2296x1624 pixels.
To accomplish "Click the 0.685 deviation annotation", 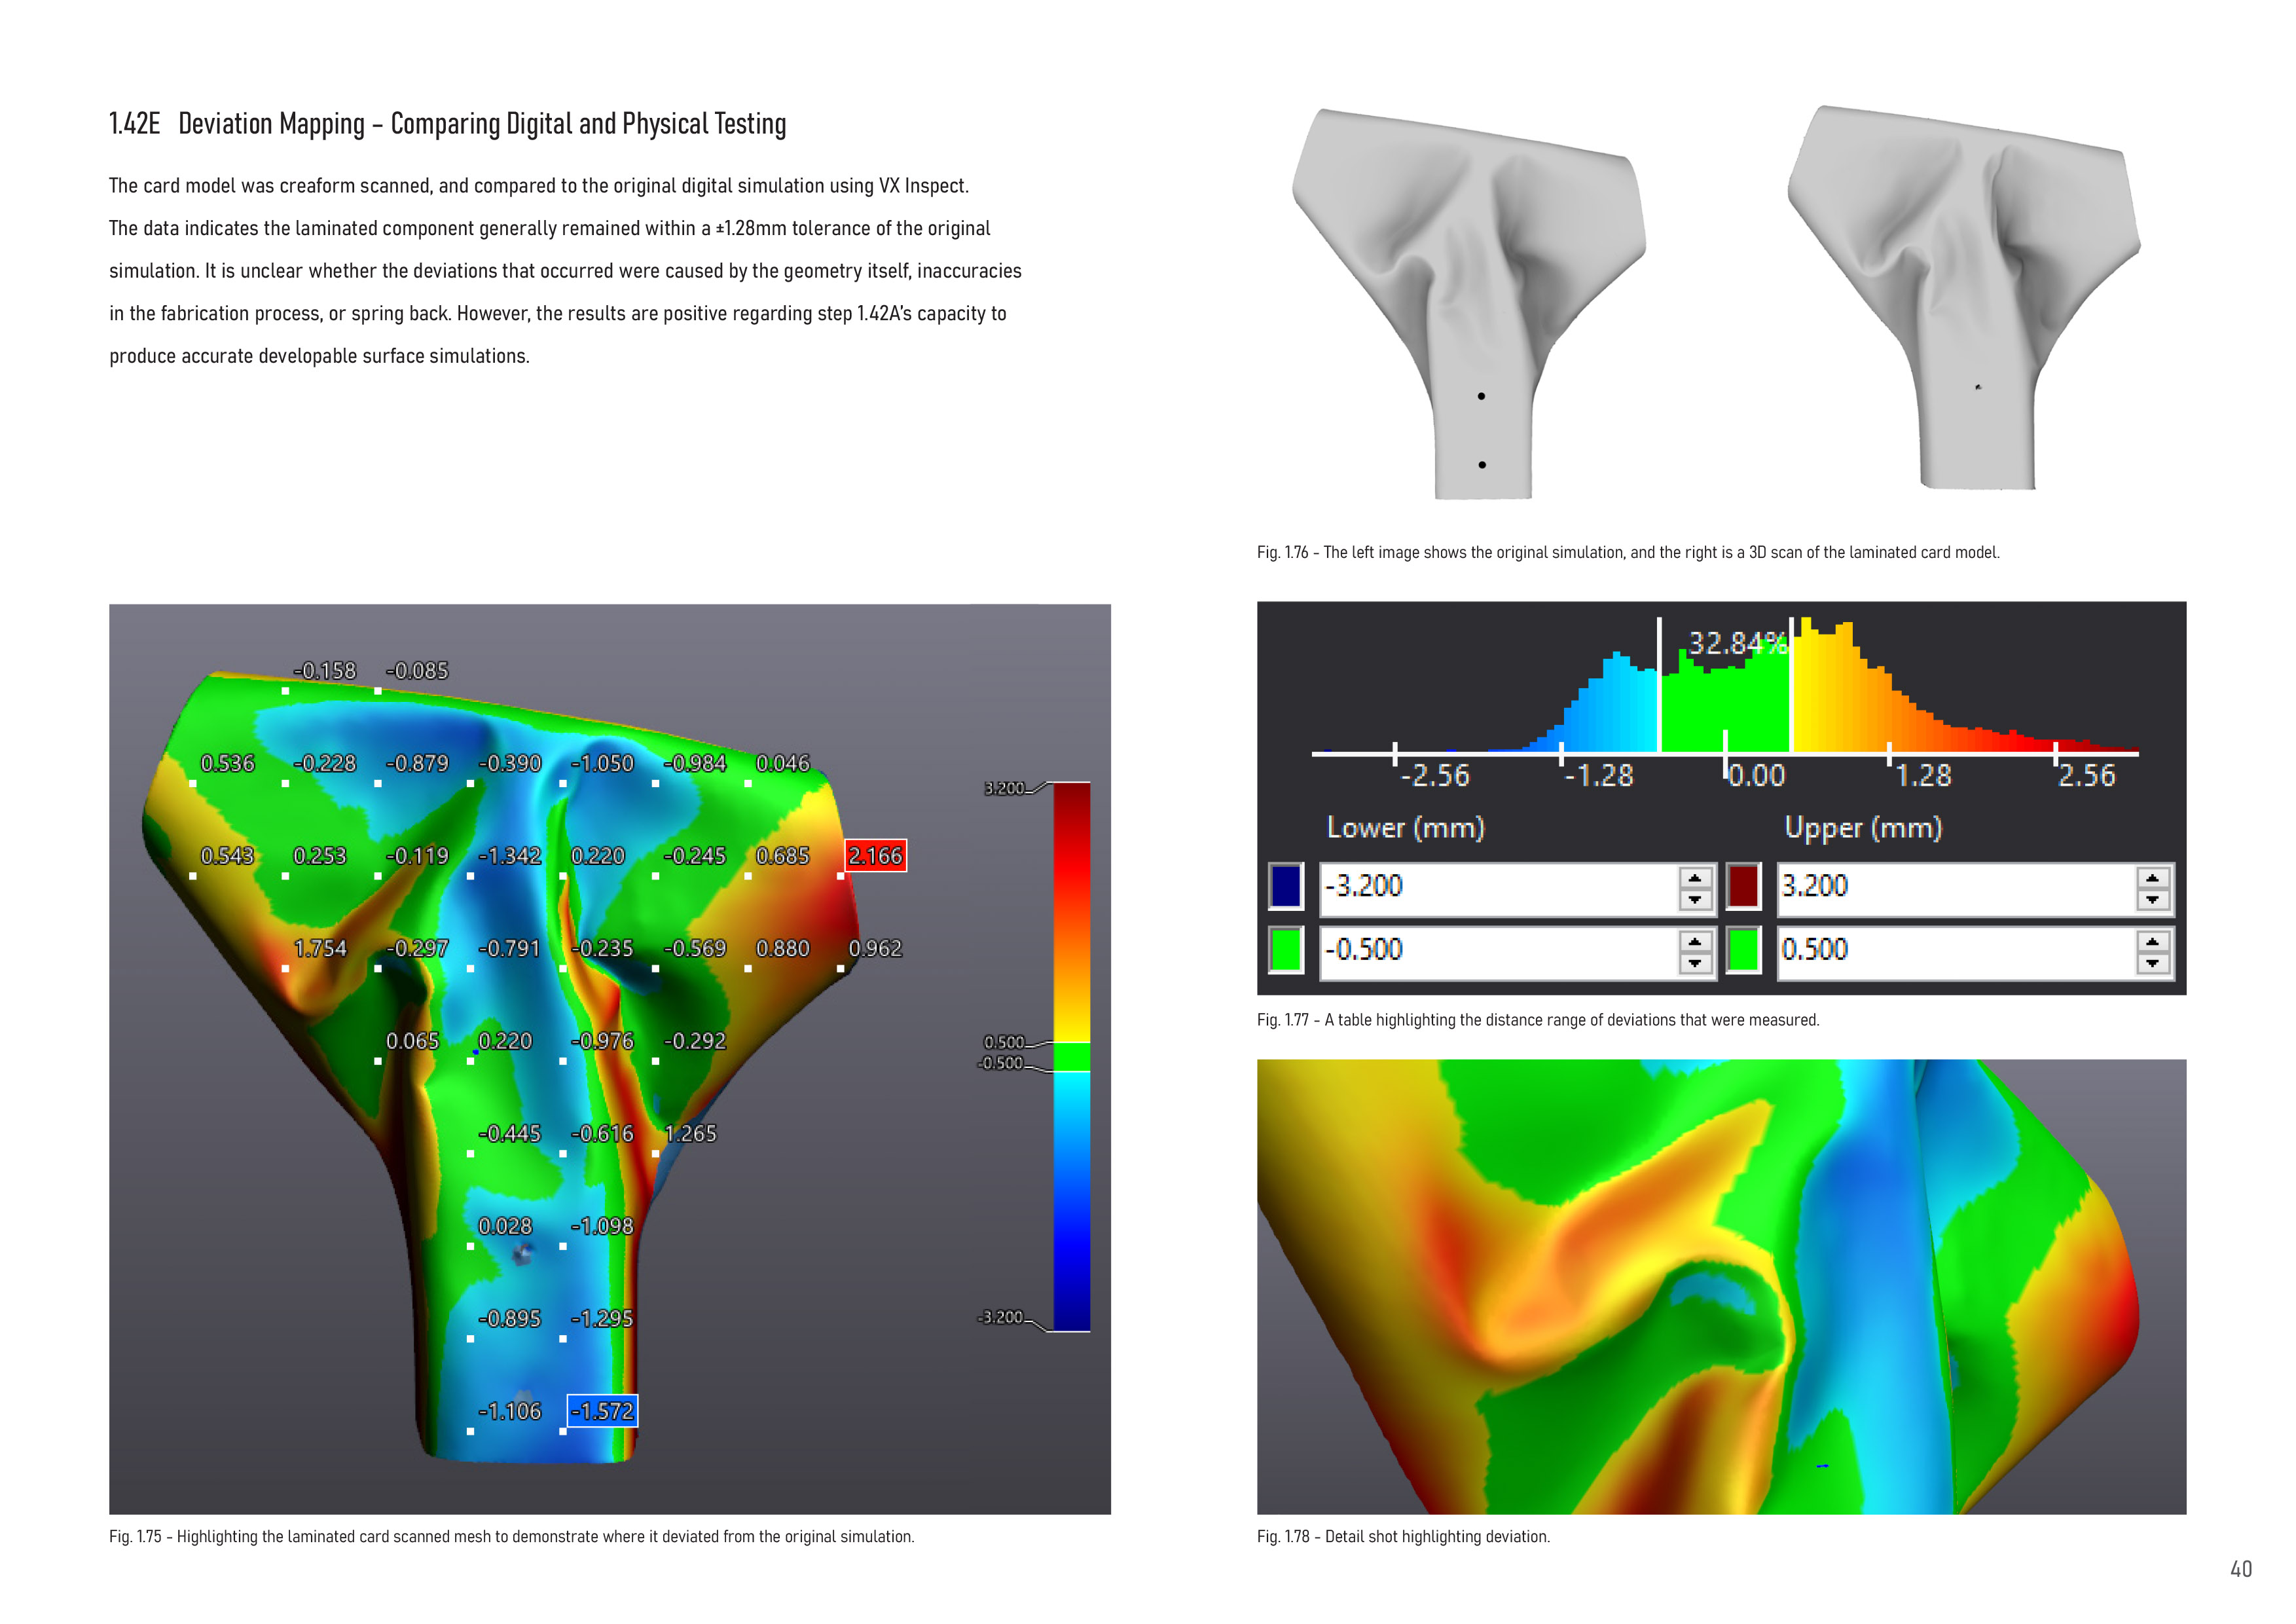I will pyautogui.click(x=783, y=856).
